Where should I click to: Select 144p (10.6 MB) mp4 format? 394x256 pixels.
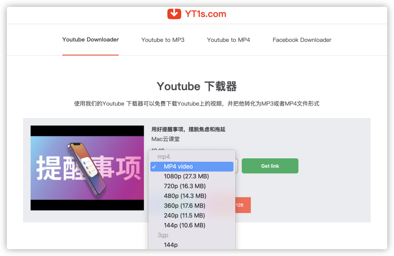[192, 225]
